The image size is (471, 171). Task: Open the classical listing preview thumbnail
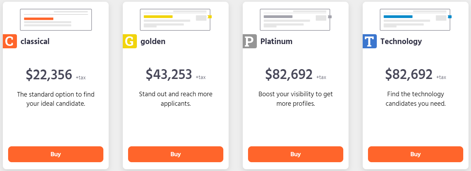click(x=56, y=20)
